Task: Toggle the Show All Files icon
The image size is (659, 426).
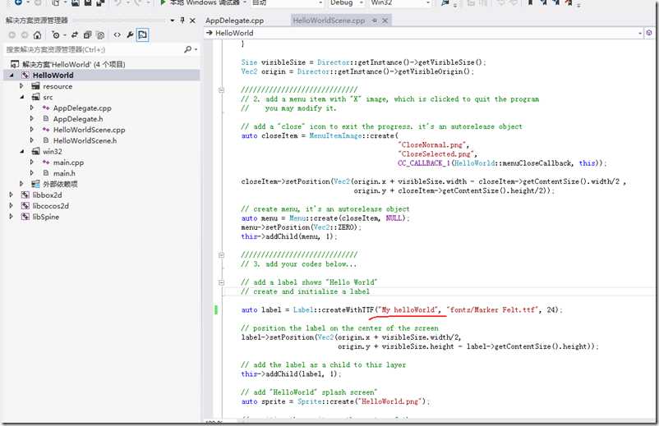Action: point(100,34)
